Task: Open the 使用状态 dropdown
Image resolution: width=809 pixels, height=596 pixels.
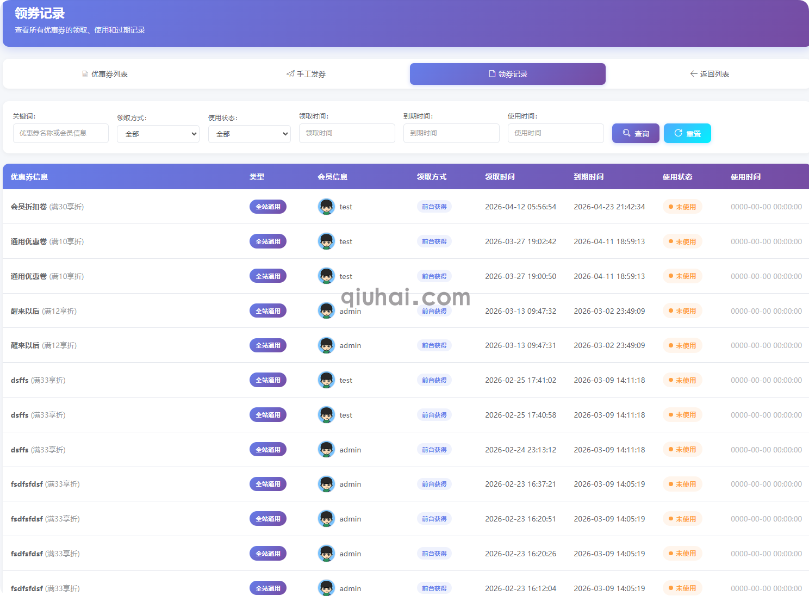Action: pos(250,134)
